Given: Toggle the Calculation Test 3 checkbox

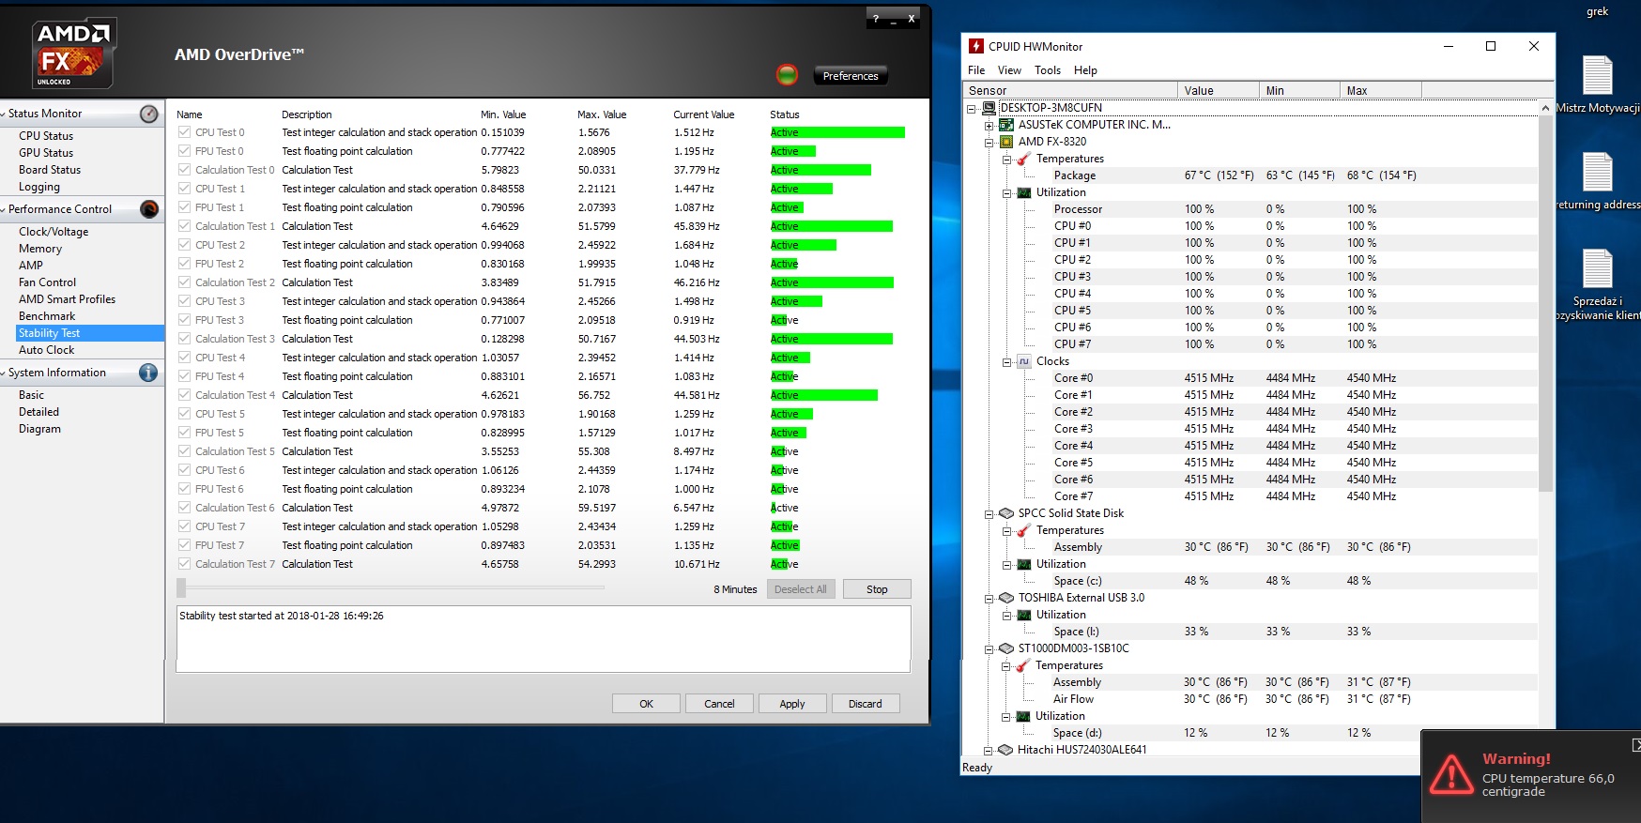Looking at the screenshot, I should click(x=185, y=339).
